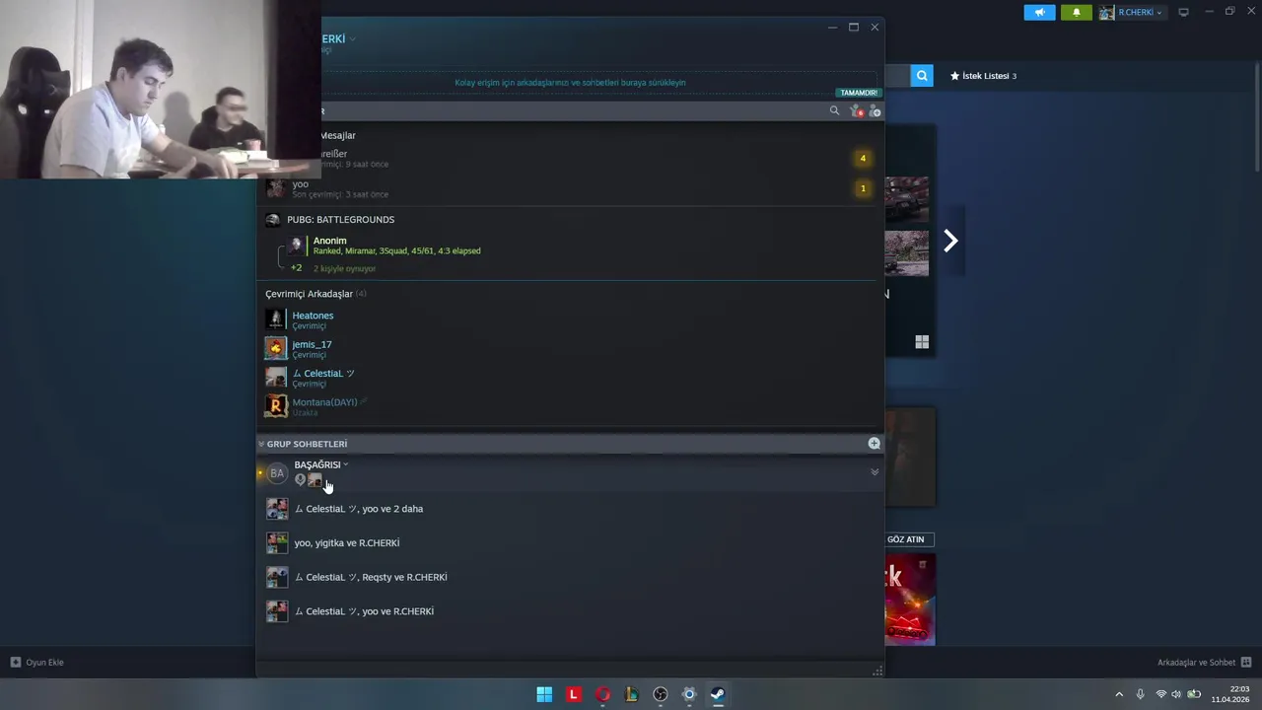Image resolution: width=1262 pixels, height=710 pixels.
Task: Open chat with jemis_17
Action: [570, 348]
